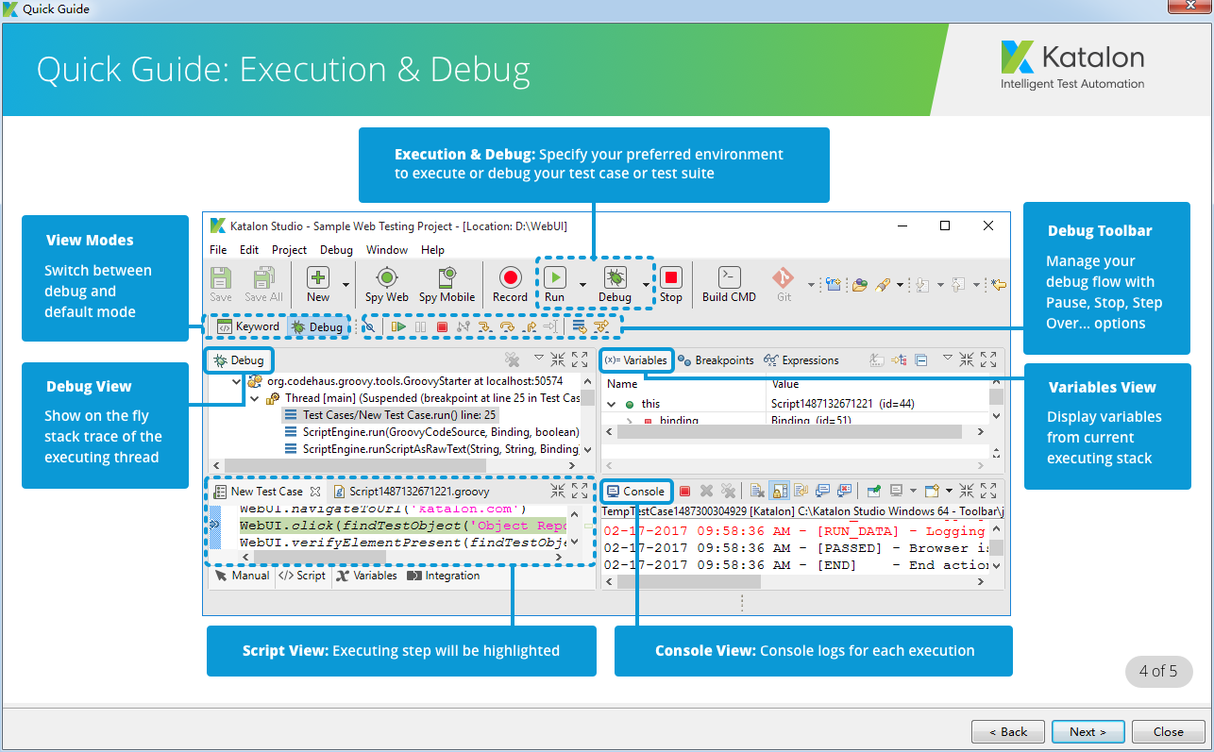Click the Close button at bottom
1214x752 pixels.
1169,731
